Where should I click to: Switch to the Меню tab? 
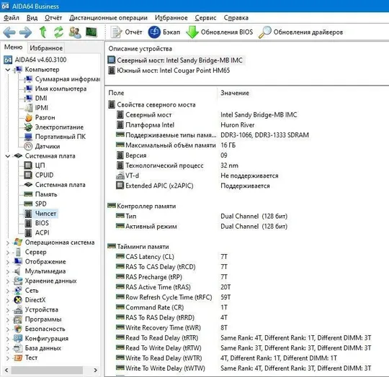(x=14, y=47)
